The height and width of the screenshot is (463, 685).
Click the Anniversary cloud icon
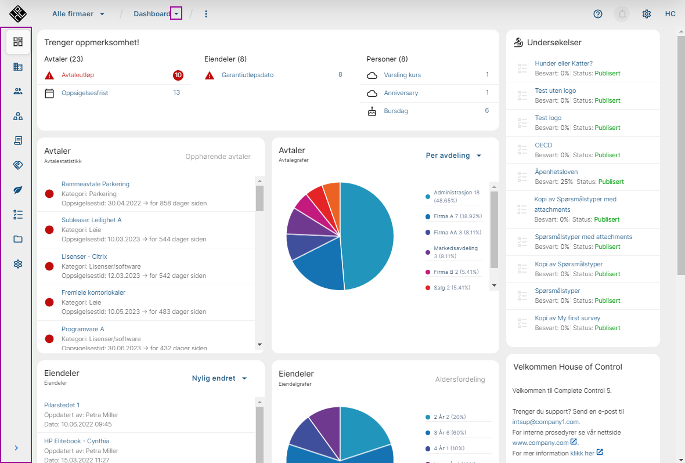click(372, 93)
